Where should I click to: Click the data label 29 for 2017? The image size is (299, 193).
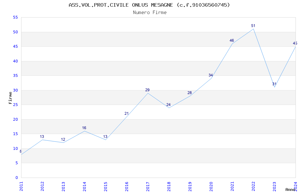pyautogui.click(x=147, y=90)
